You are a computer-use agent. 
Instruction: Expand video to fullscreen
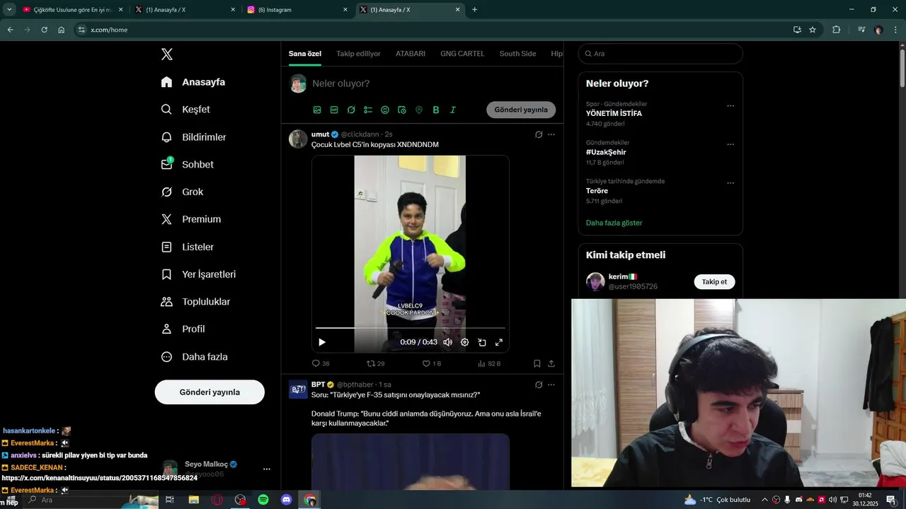coord(499,342)
